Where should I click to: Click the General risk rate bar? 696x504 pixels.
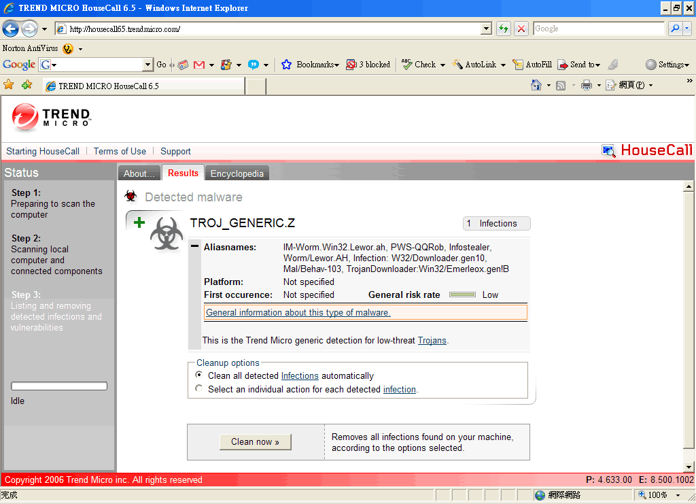click(462, 295)
